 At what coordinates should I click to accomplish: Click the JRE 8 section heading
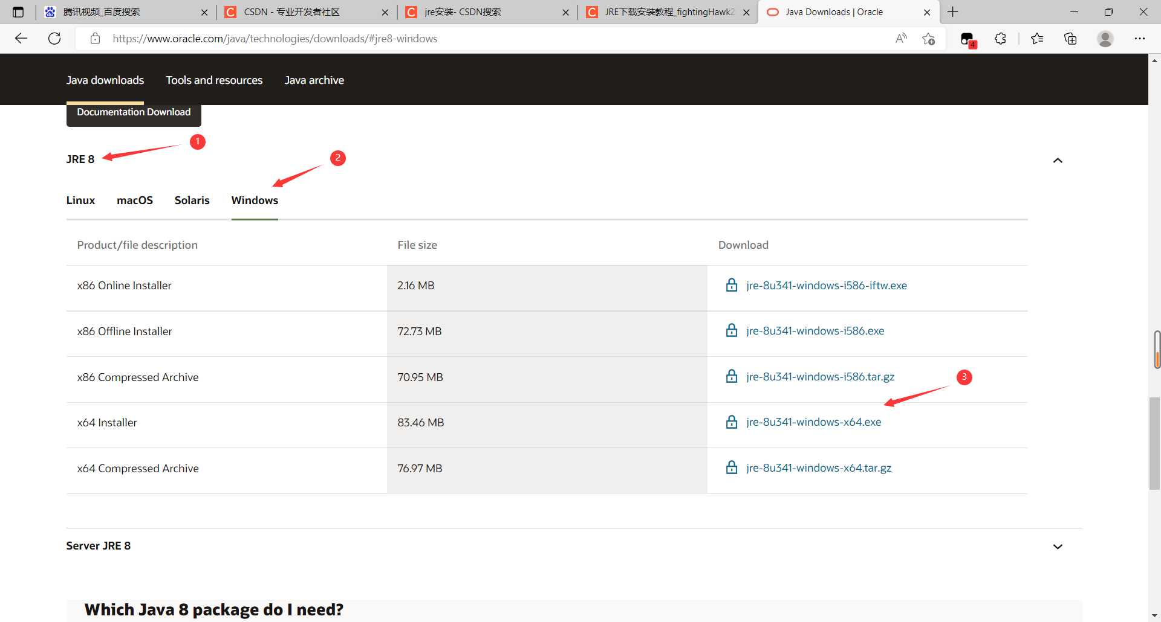80,159
